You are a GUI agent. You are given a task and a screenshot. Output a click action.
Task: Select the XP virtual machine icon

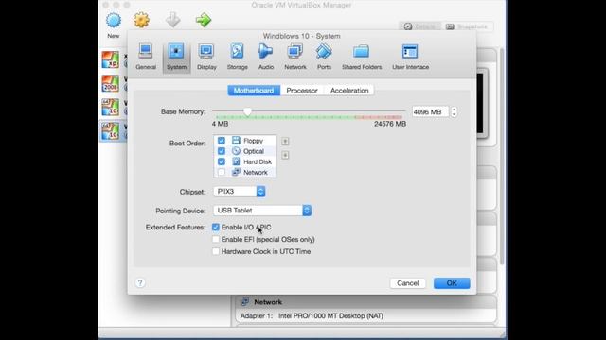click(110, 59)
